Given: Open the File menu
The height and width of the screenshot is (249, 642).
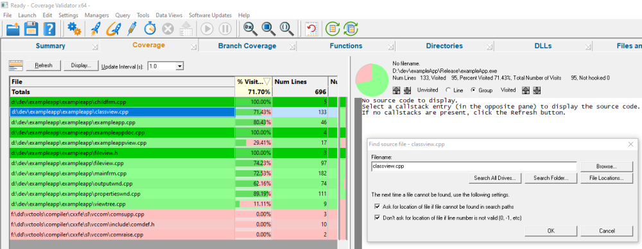Looking at the screenshot, I should pos(7,15).
